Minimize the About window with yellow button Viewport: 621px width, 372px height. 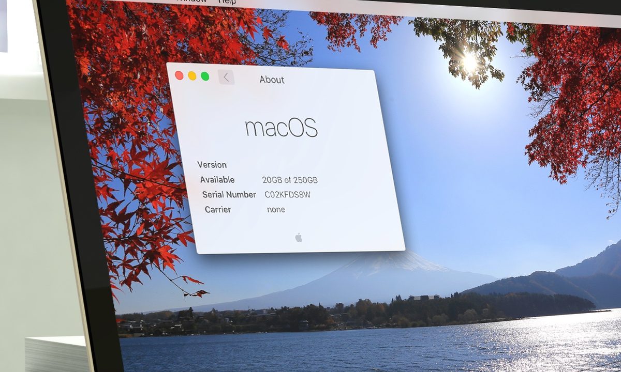click(x=192, y=76)
